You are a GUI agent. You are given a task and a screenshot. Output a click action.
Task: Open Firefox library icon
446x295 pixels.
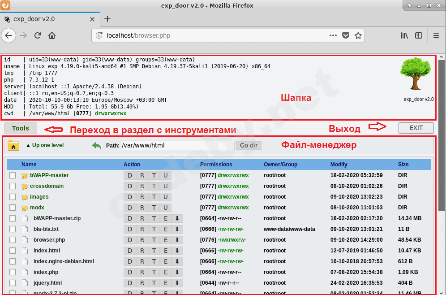[x=404, y=35]
